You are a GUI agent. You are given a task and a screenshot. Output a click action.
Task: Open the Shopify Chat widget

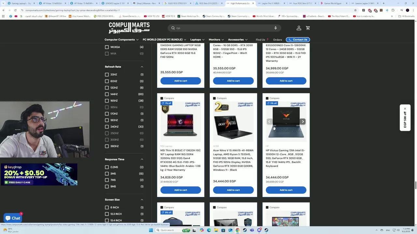[13, 218]
